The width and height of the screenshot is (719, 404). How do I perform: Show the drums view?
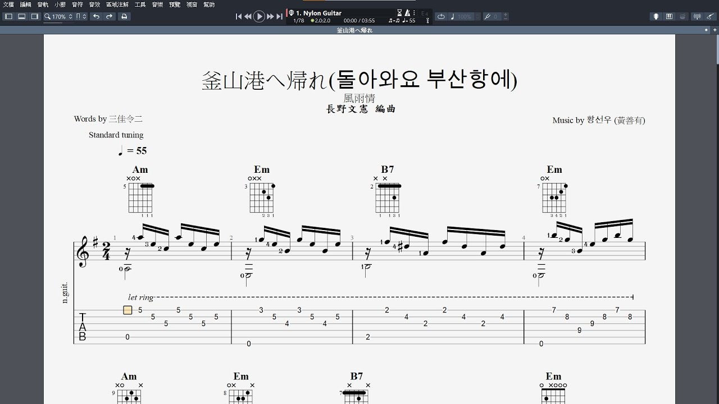tap(682, 17)
